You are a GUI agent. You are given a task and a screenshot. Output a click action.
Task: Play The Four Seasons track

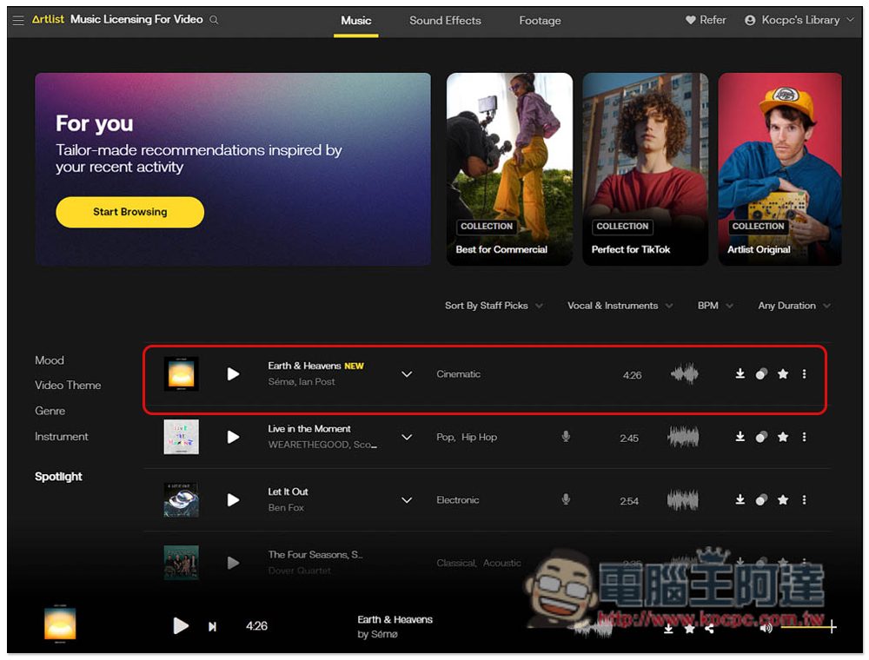233,563
